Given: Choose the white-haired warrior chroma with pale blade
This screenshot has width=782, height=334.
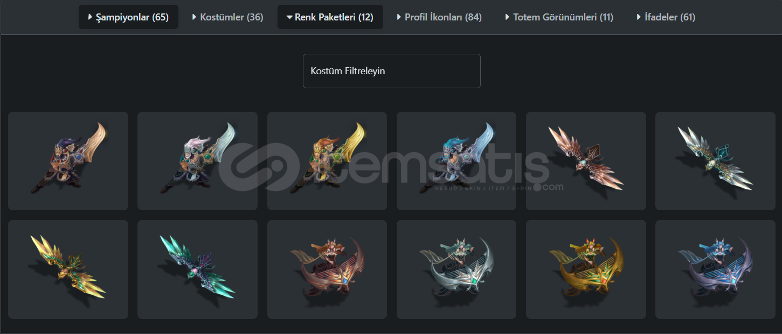Looking at the screenshot, I should [x=197, y=161].
